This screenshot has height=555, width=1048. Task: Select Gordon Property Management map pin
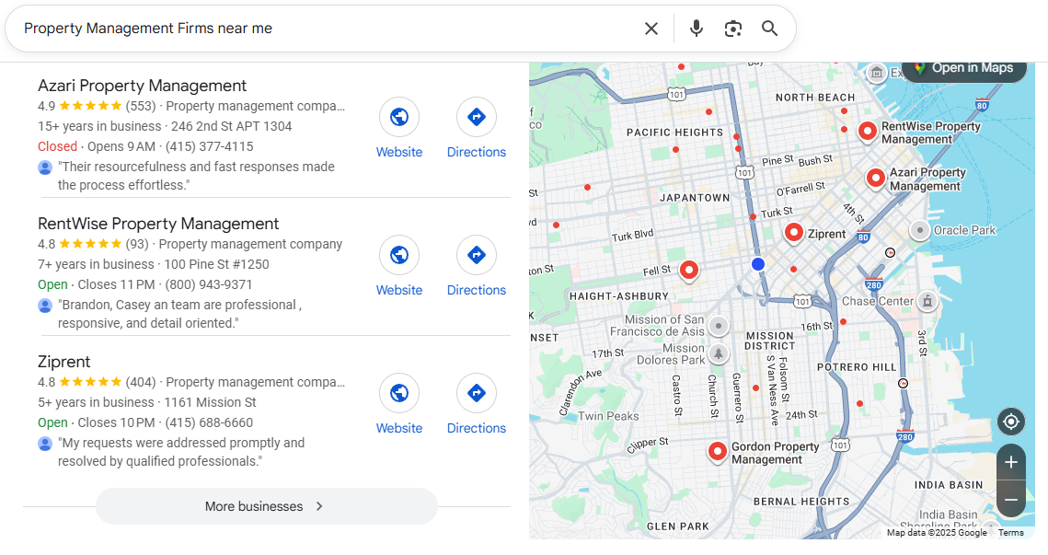pyautogui.click(x=717, y=450)
